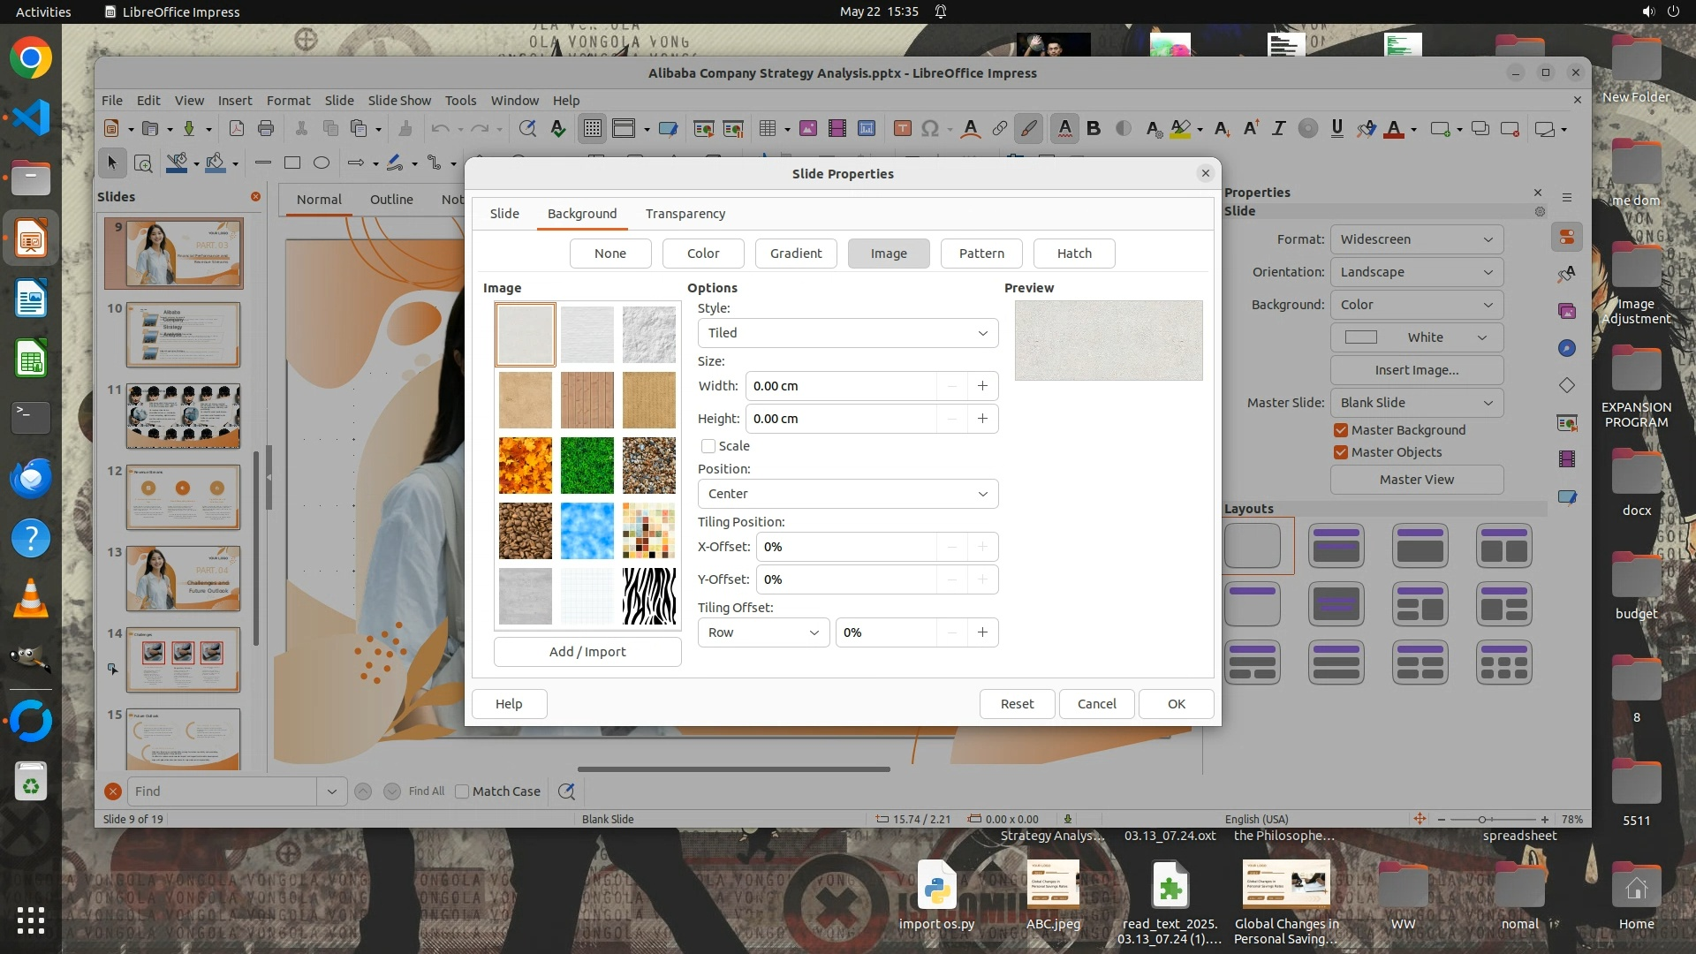The image size is (1696, 954).
Task: Toggle the Display Grid toolbar icon
Action: 592,129
